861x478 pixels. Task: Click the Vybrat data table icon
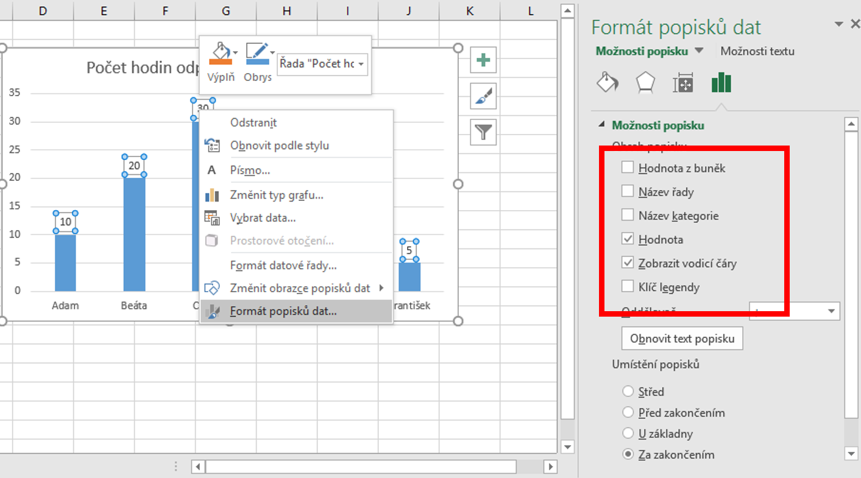click(212, 217)
